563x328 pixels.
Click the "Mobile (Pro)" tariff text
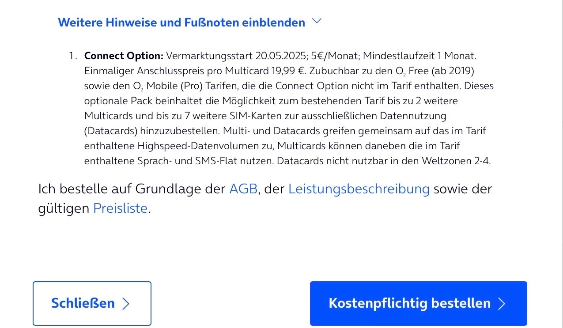pyautogui.click(x=174, y=86)
